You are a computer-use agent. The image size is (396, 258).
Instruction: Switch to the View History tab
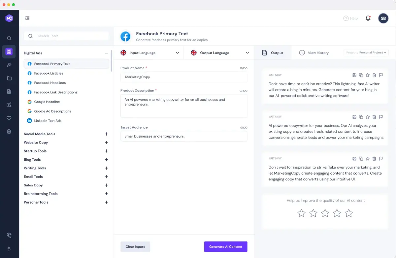point(314,53)
